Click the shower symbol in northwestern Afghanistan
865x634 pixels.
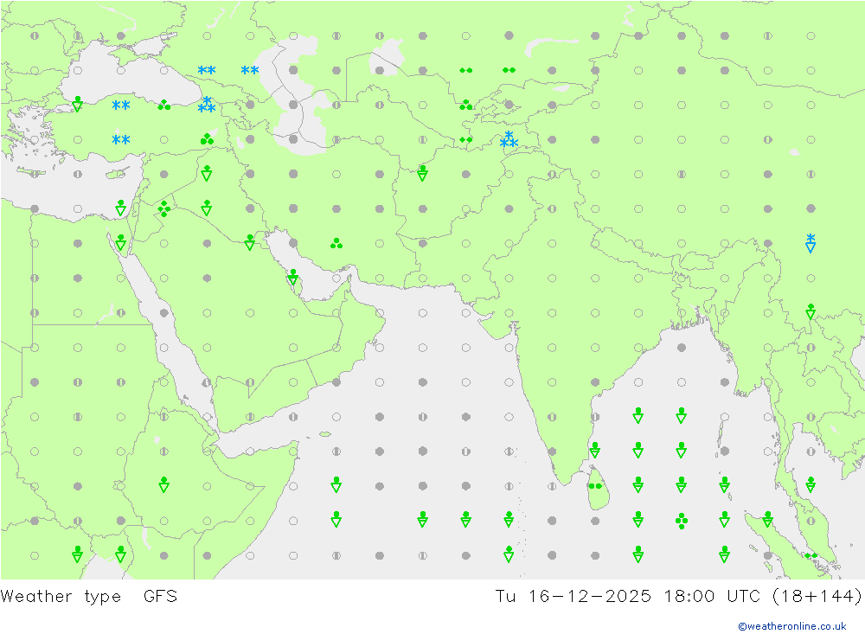click(423, 173)
